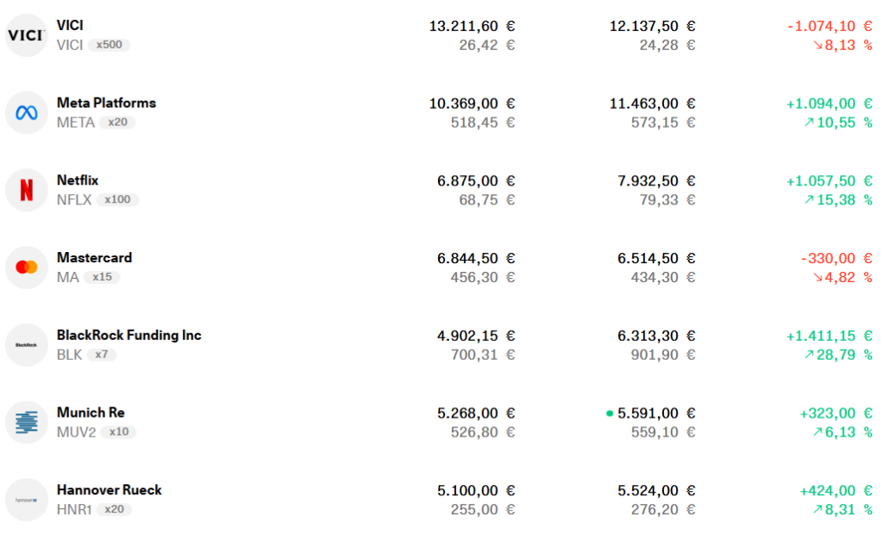This screenshot has height=548, width=883.
Task: Click the x500 quantity badge for VICI
Action: [109, 45]
